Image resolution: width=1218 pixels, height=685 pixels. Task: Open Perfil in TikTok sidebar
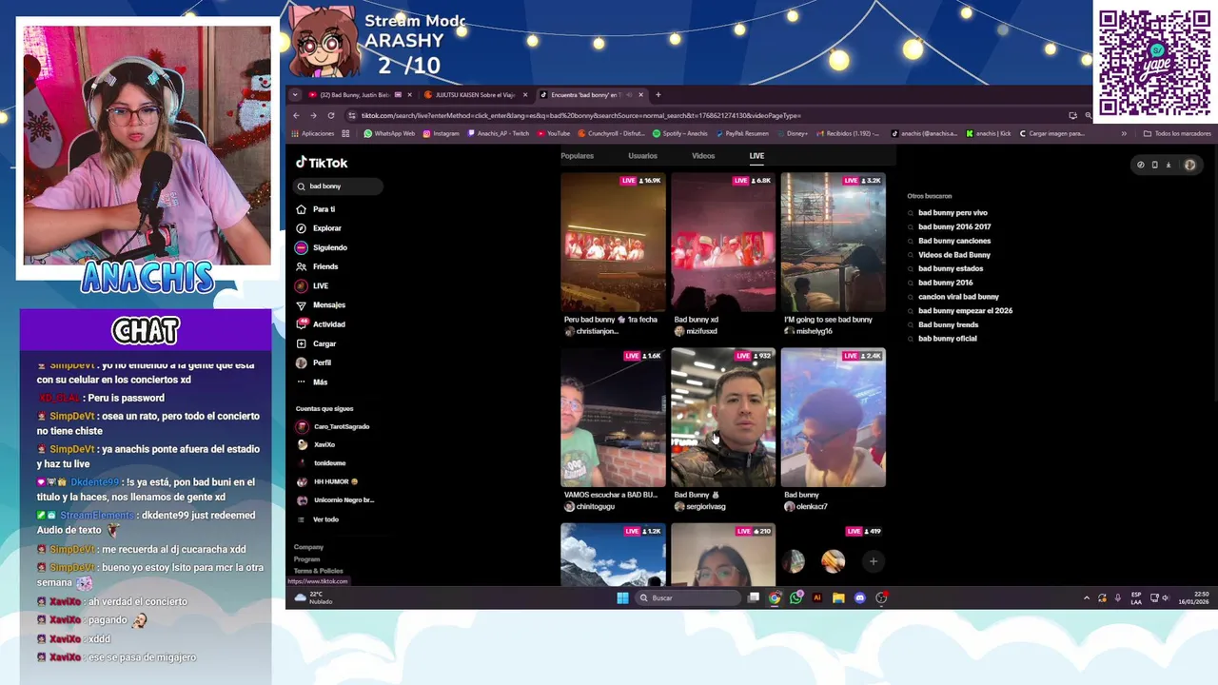(x=315, y=362)
